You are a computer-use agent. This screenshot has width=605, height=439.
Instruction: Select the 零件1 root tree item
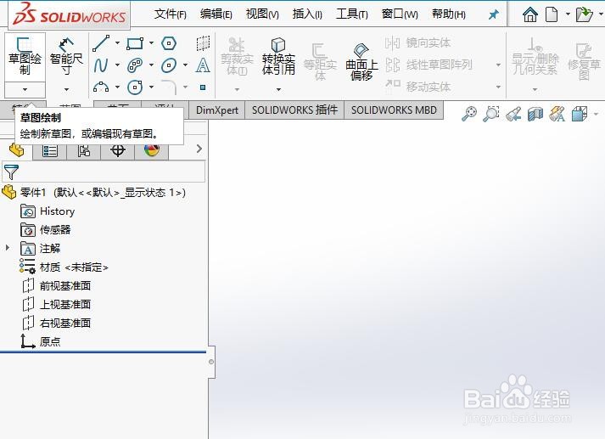pos(94,192)
